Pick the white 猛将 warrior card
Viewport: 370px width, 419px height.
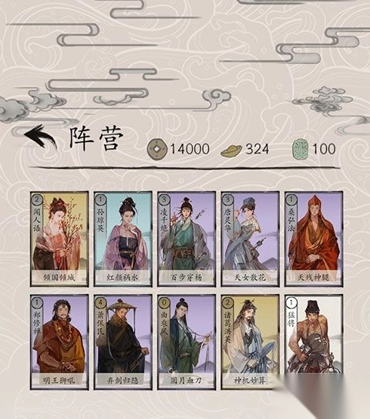[314, 334]
